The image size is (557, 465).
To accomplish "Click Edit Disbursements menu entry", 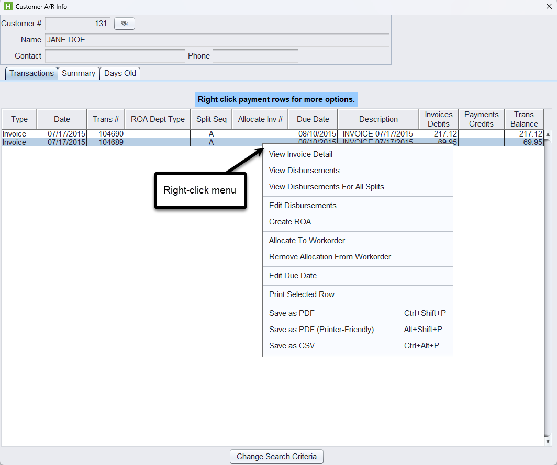I will 303,206.
